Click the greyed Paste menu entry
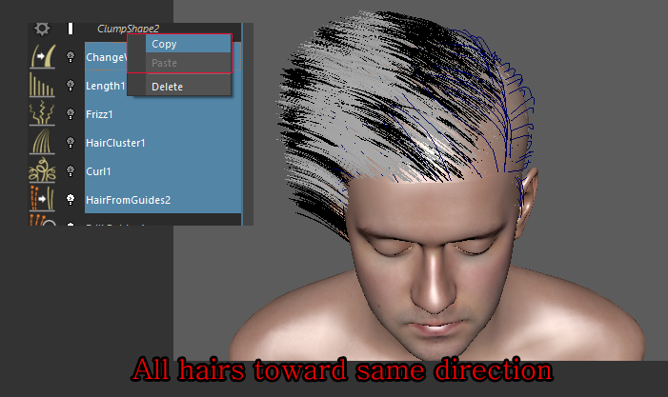The width and height of the screenshot is (668, 397). [x=164, y=63]
